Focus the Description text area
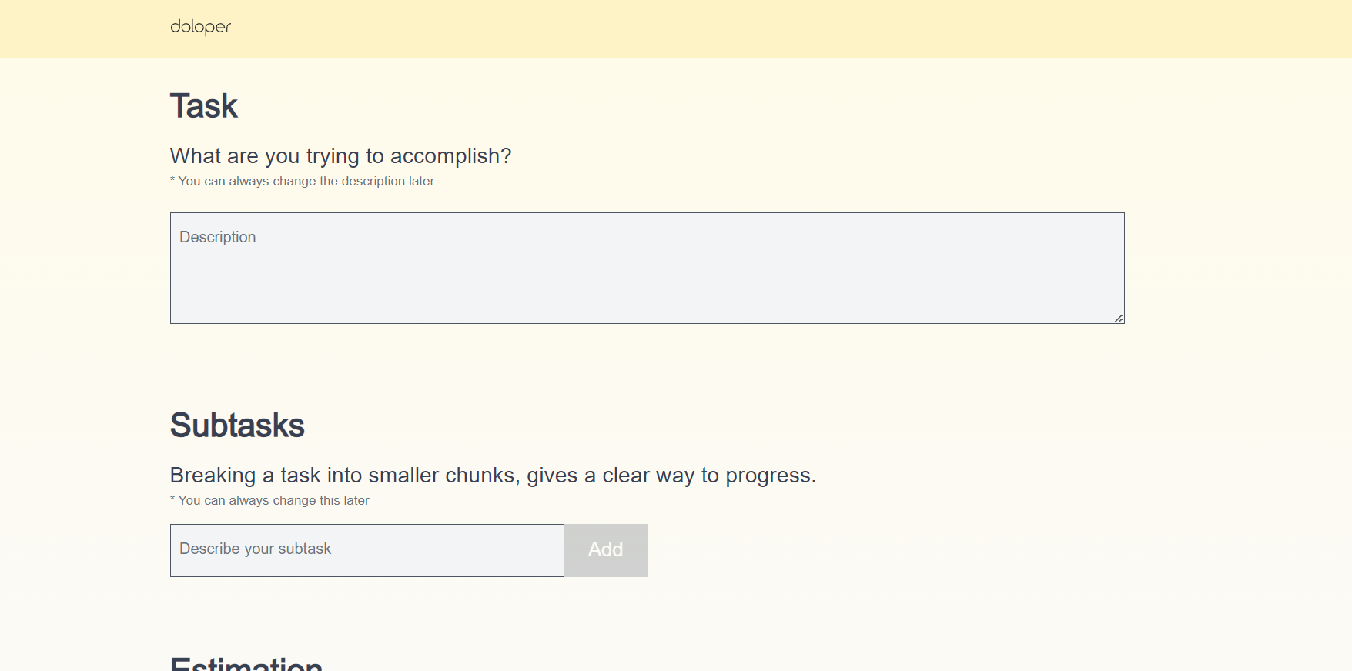This screenshot has height=671, width=1352. pyautogui.click(x=647, y=268)
